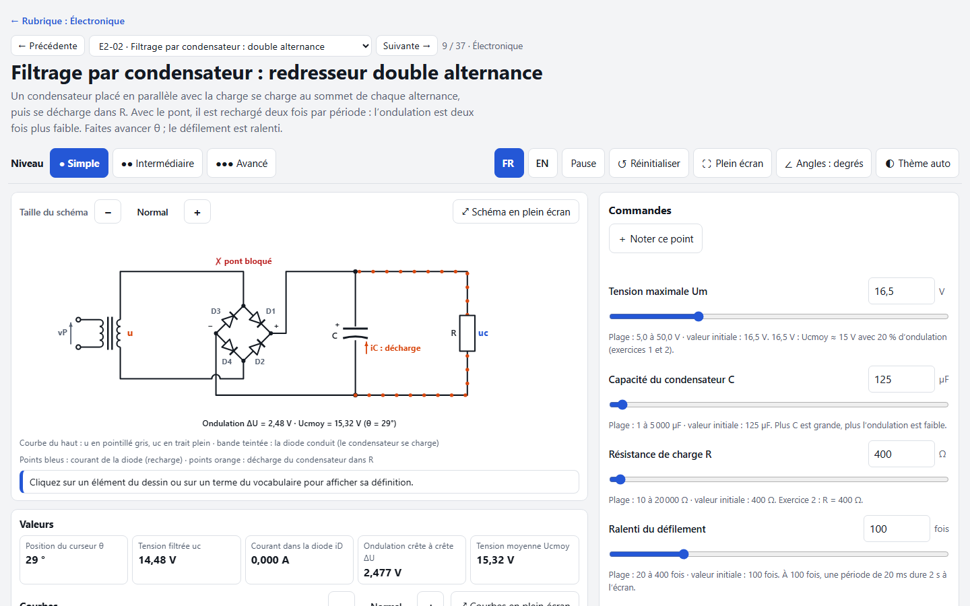Viewport: 970px width, 606px height.
Task: Click the blue 'uc' voltage label
Action: click(x=483, y=333)
